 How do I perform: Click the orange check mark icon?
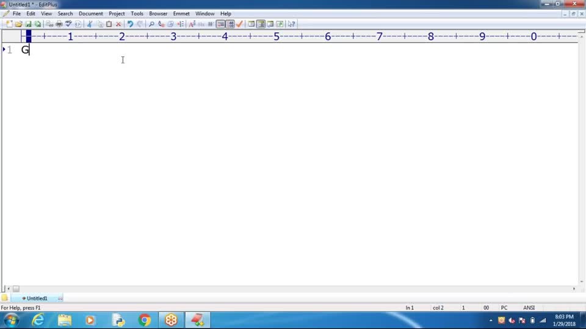240,24
